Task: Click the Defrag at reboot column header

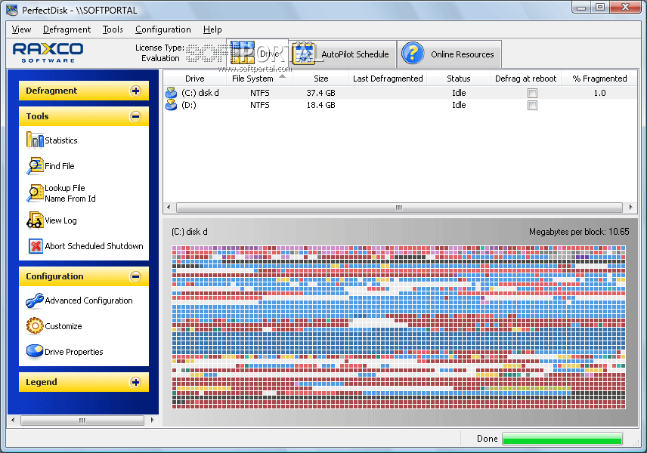Action: tap(526, 79)
